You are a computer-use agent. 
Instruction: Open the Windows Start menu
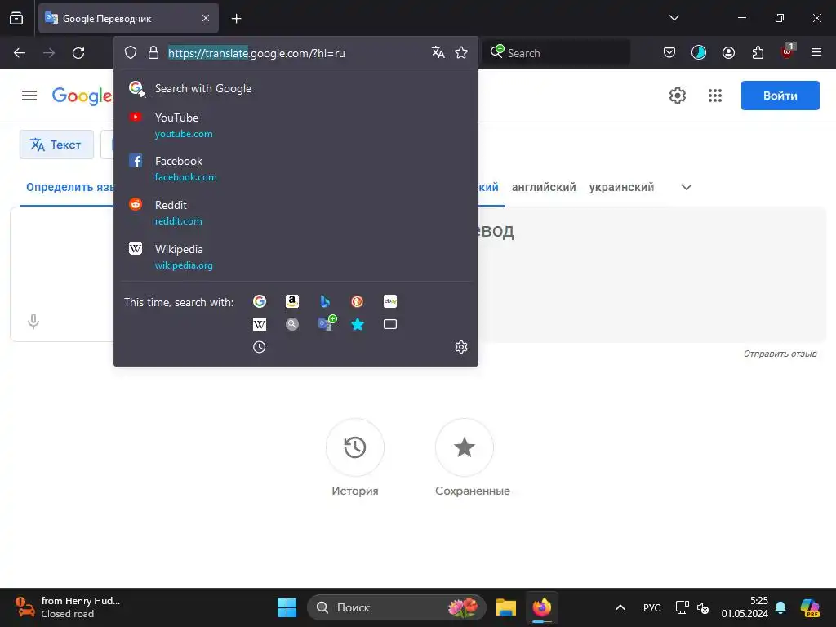[287, 607]
